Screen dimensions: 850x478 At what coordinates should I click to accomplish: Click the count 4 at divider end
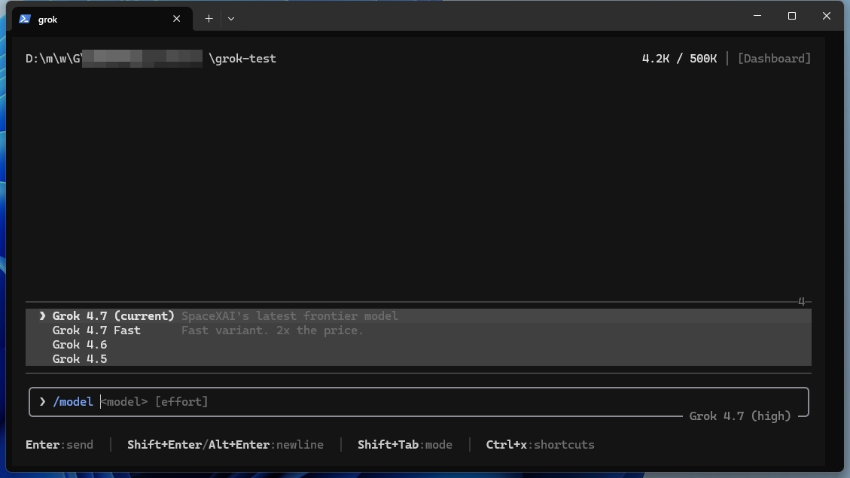(802, 302)
